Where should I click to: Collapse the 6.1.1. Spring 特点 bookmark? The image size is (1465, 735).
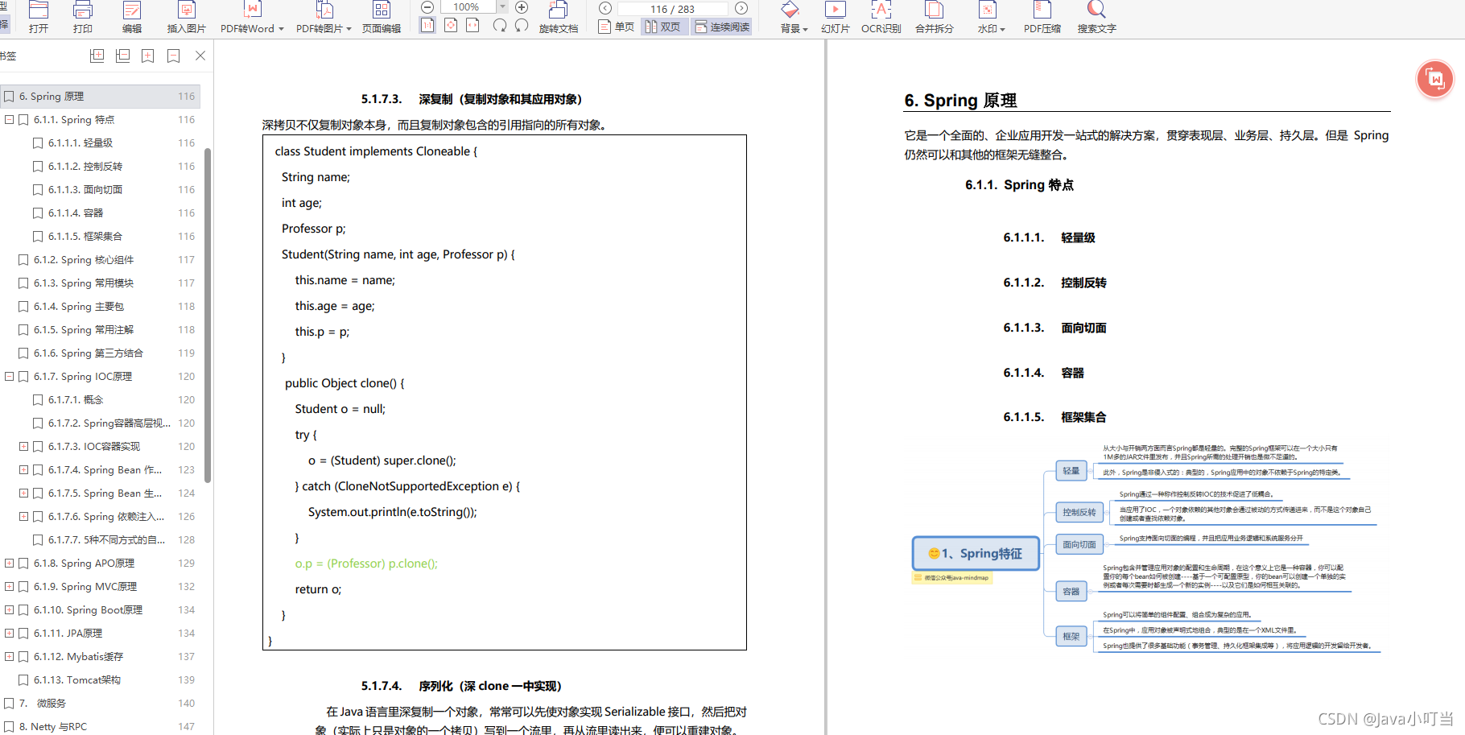pyautogui.click(x=9, y=119)
